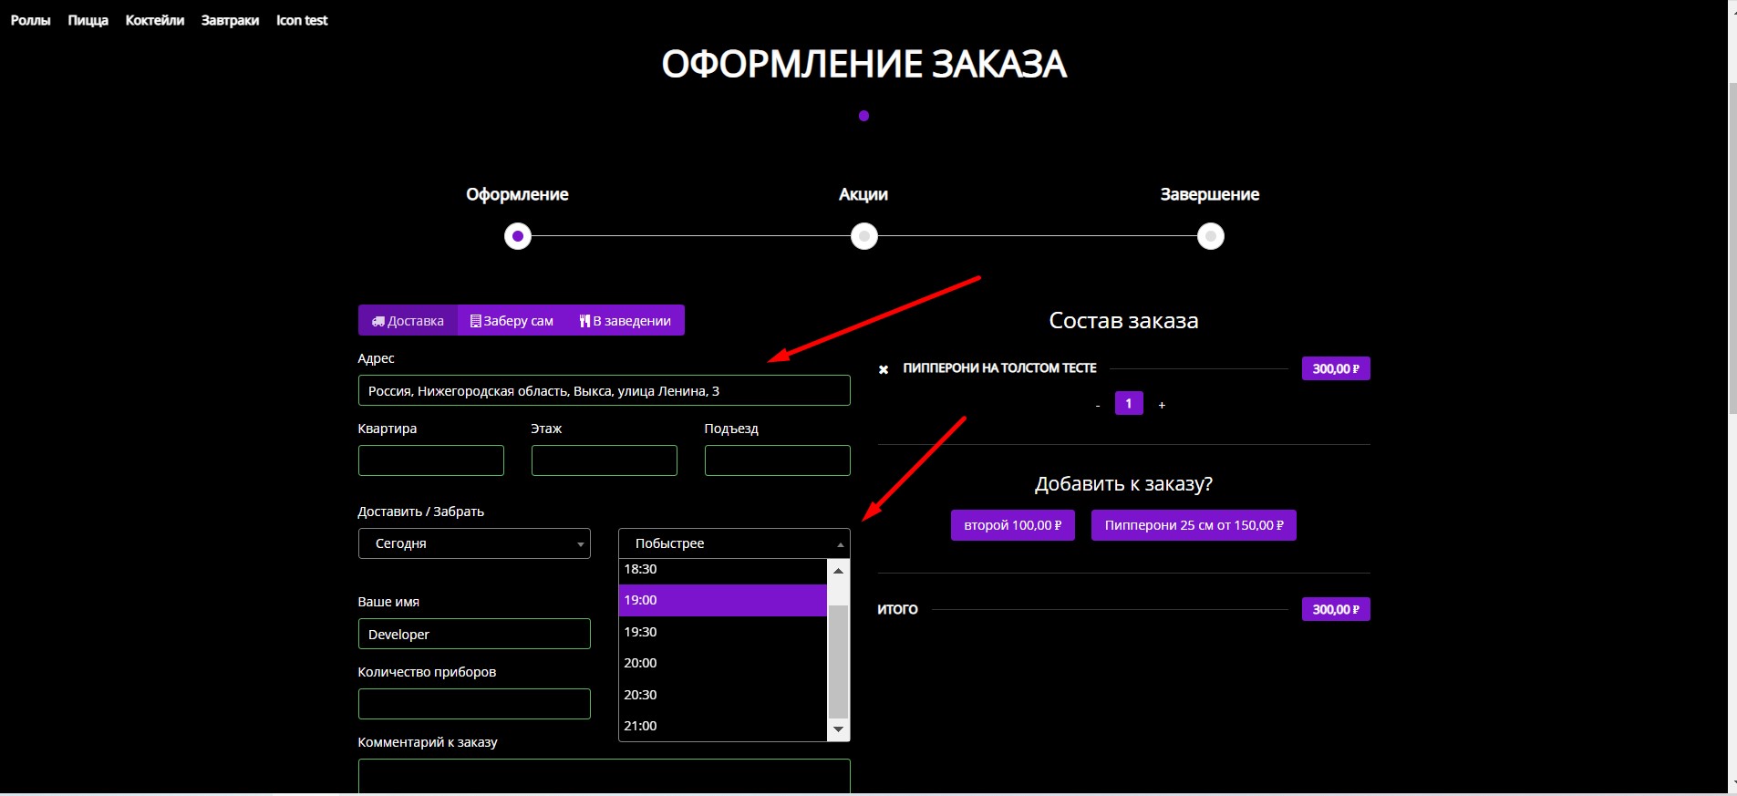The width and height of the screenshot is (1737, 796).
Task: Click the Адрес input field
Action: pyautogui.click(x=604, y=390)
